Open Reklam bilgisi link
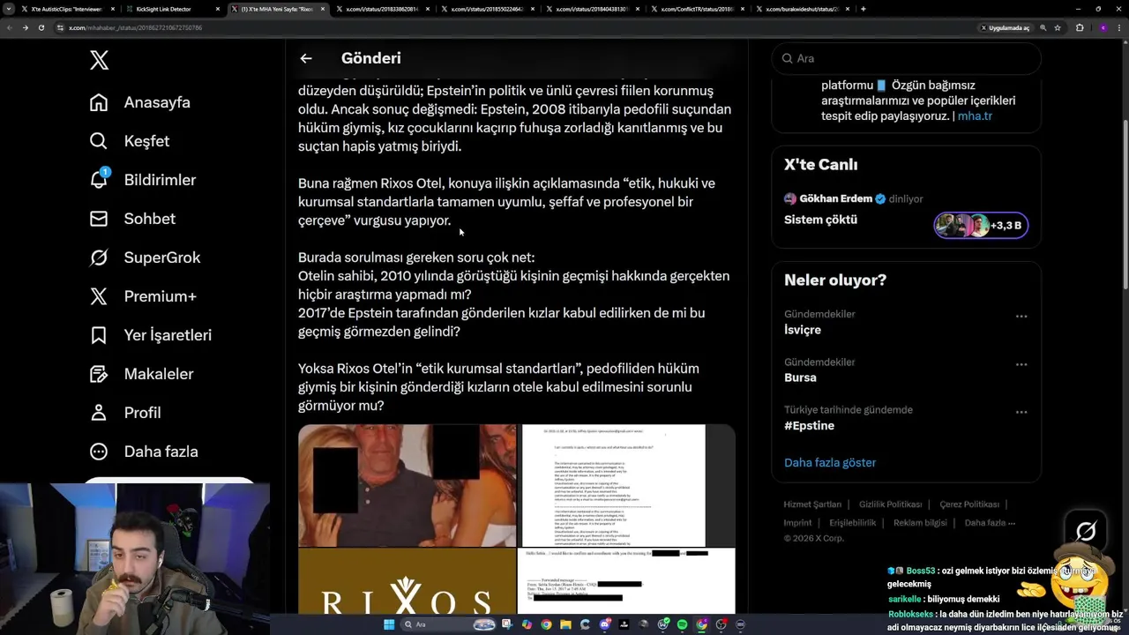The image size is (1129, 635). click(920, 522)
